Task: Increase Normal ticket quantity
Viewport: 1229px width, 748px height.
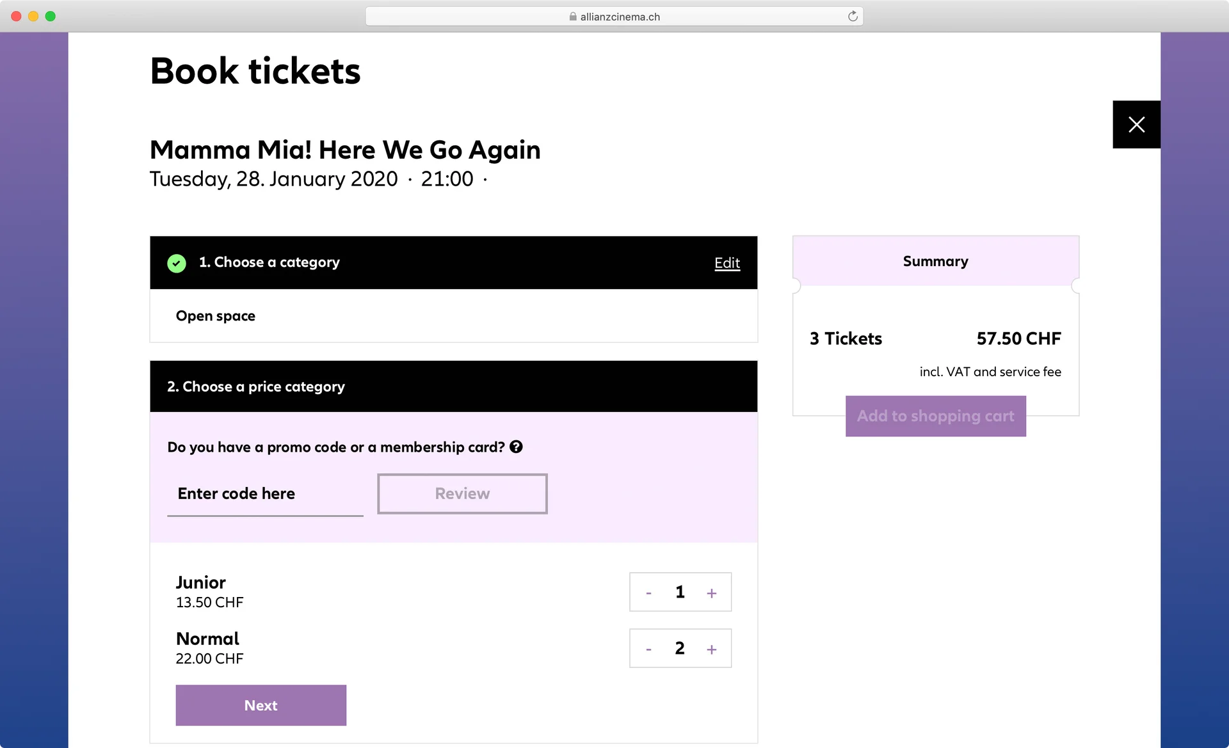Action: click(711, 649)
